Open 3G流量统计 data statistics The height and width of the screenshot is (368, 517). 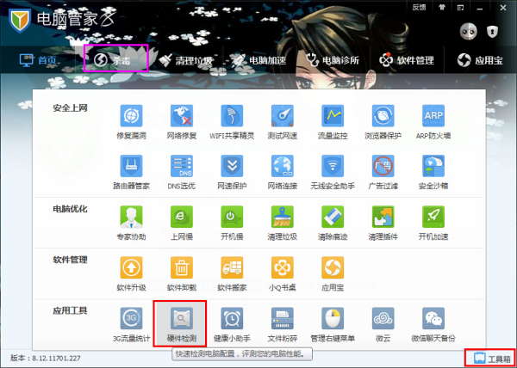click(x=131, y=324)
